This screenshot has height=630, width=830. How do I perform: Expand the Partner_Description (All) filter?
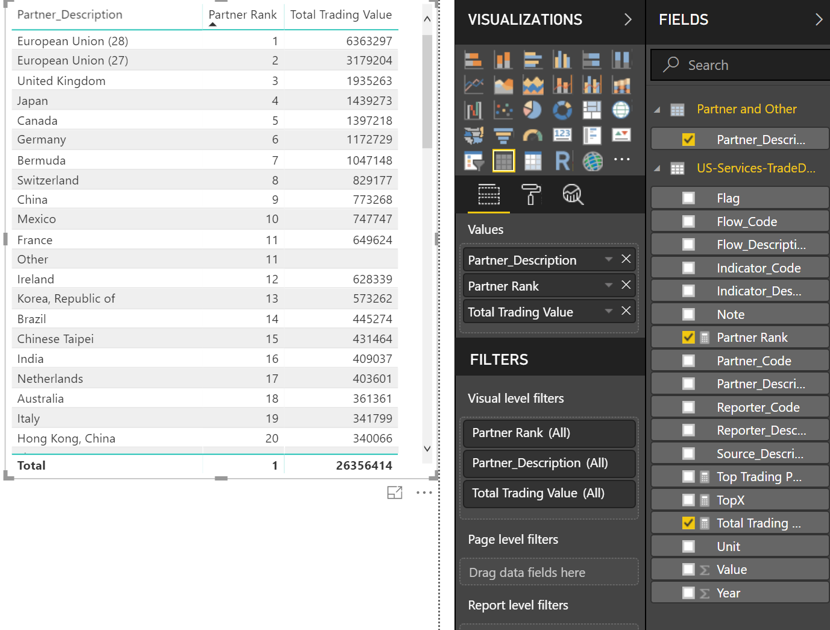click(549, 463)
